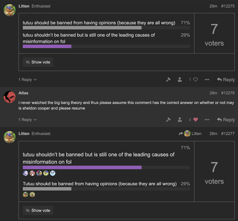238x221 pixels.
Task: Click the person icon on Atlas's post
Action: click(180, 120)
